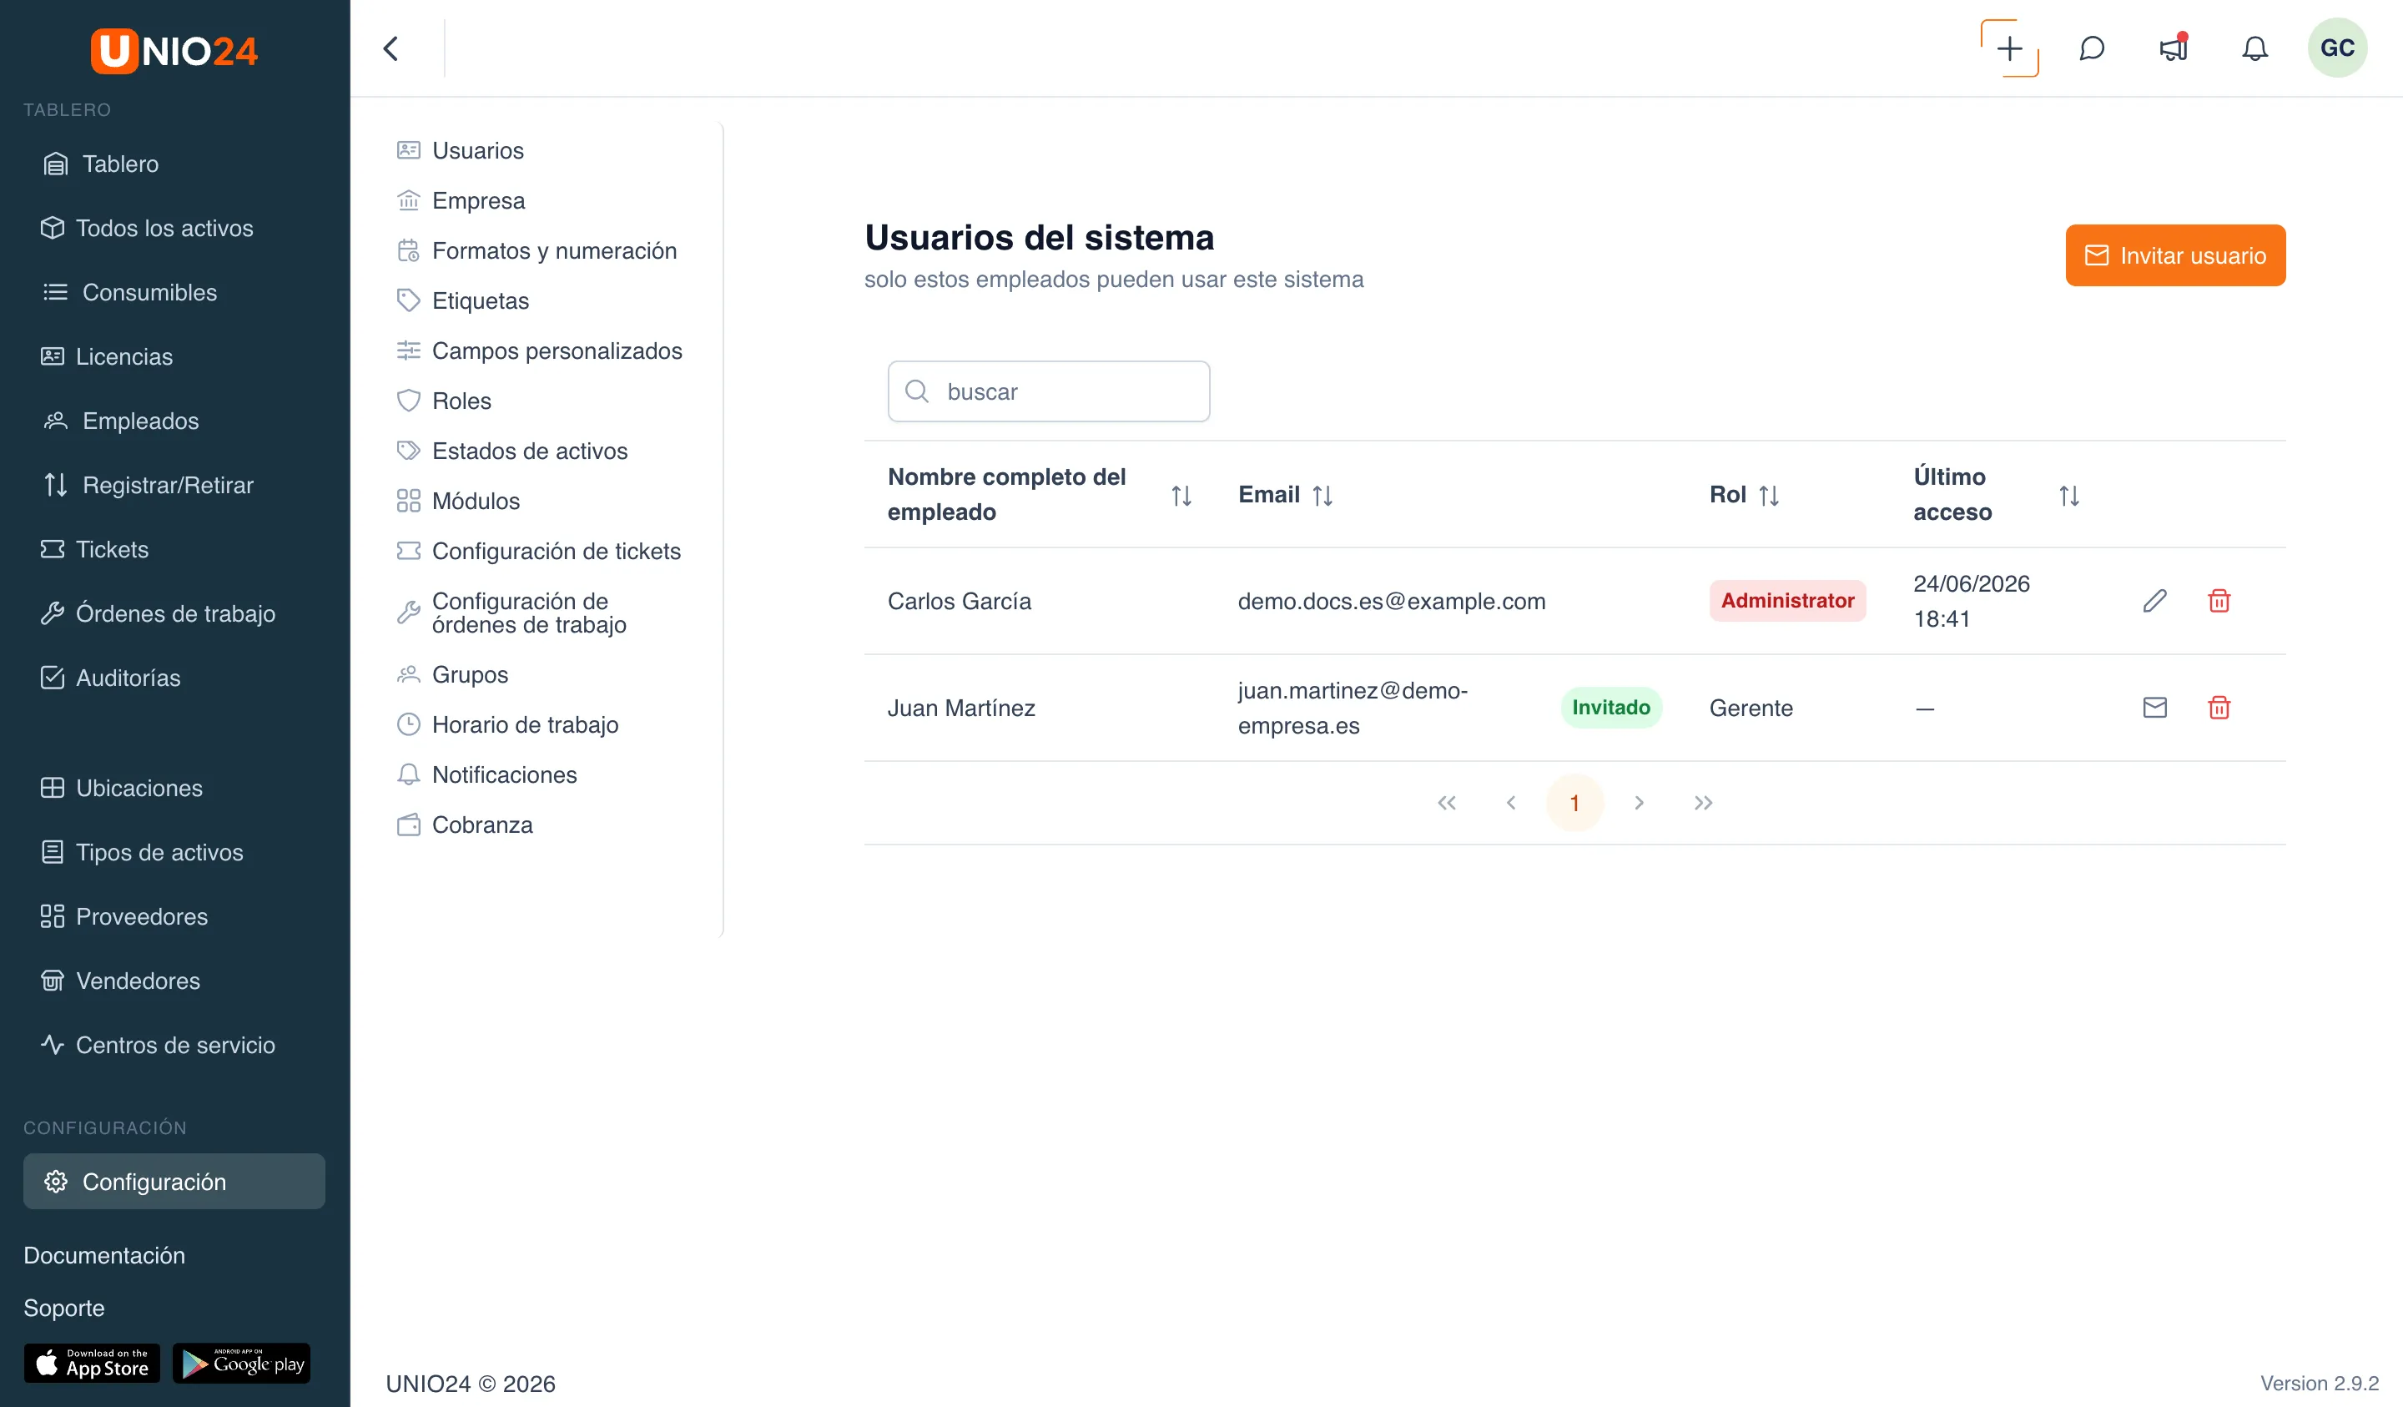The height and width of the screenshot is (1407, 2403).
Task: Click the Google Play download badge
Action: [x=241, y=1363]
